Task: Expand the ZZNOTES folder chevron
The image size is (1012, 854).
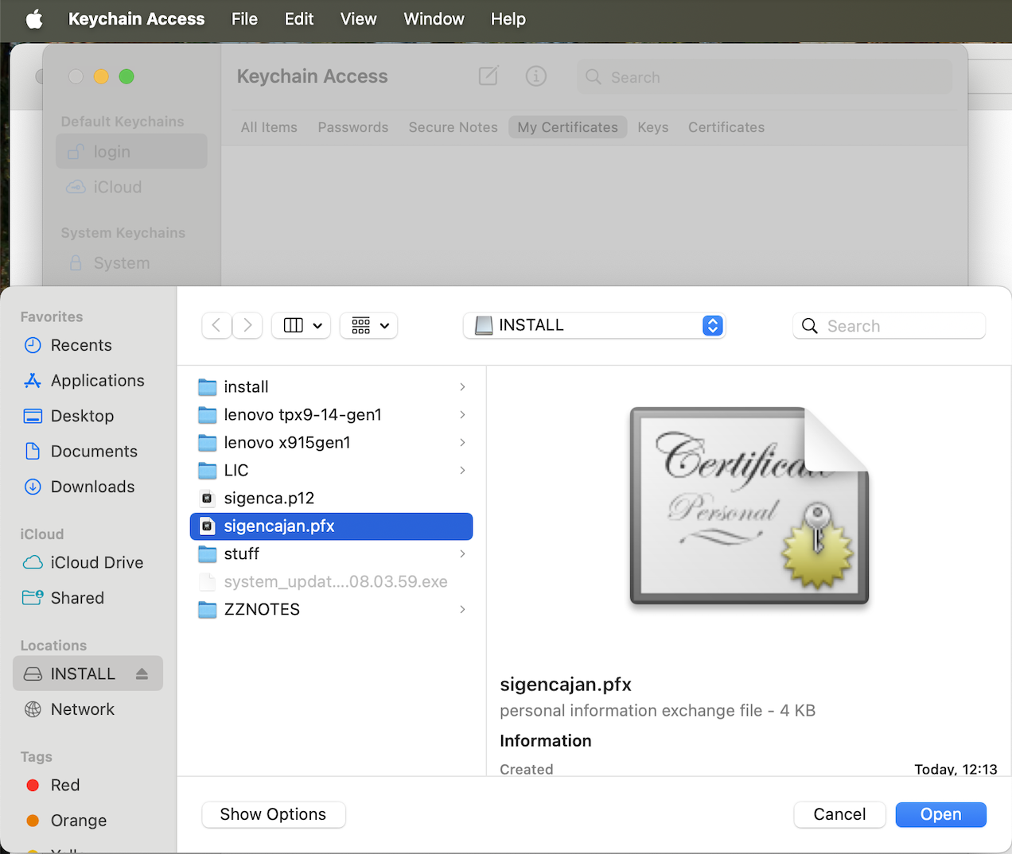Action: point(462,609)
